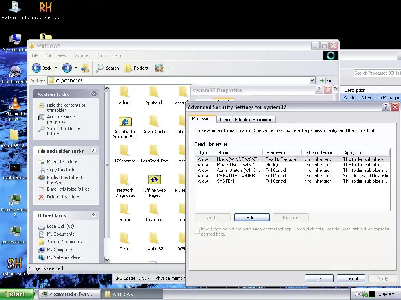This screenshot has height=300, width=401.
Task: Open the Help menu
Action: click(116, 55)
